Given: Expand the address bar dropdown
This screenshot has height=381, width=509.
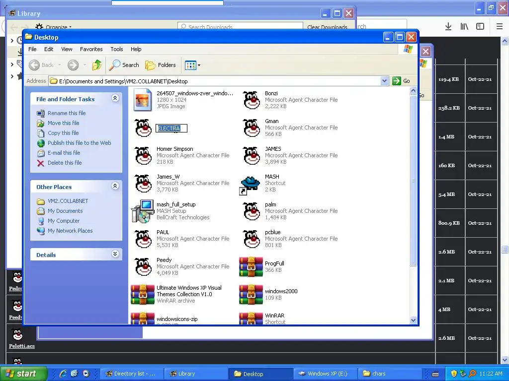Looking at the screenshot, I should [x=384, y=81].
